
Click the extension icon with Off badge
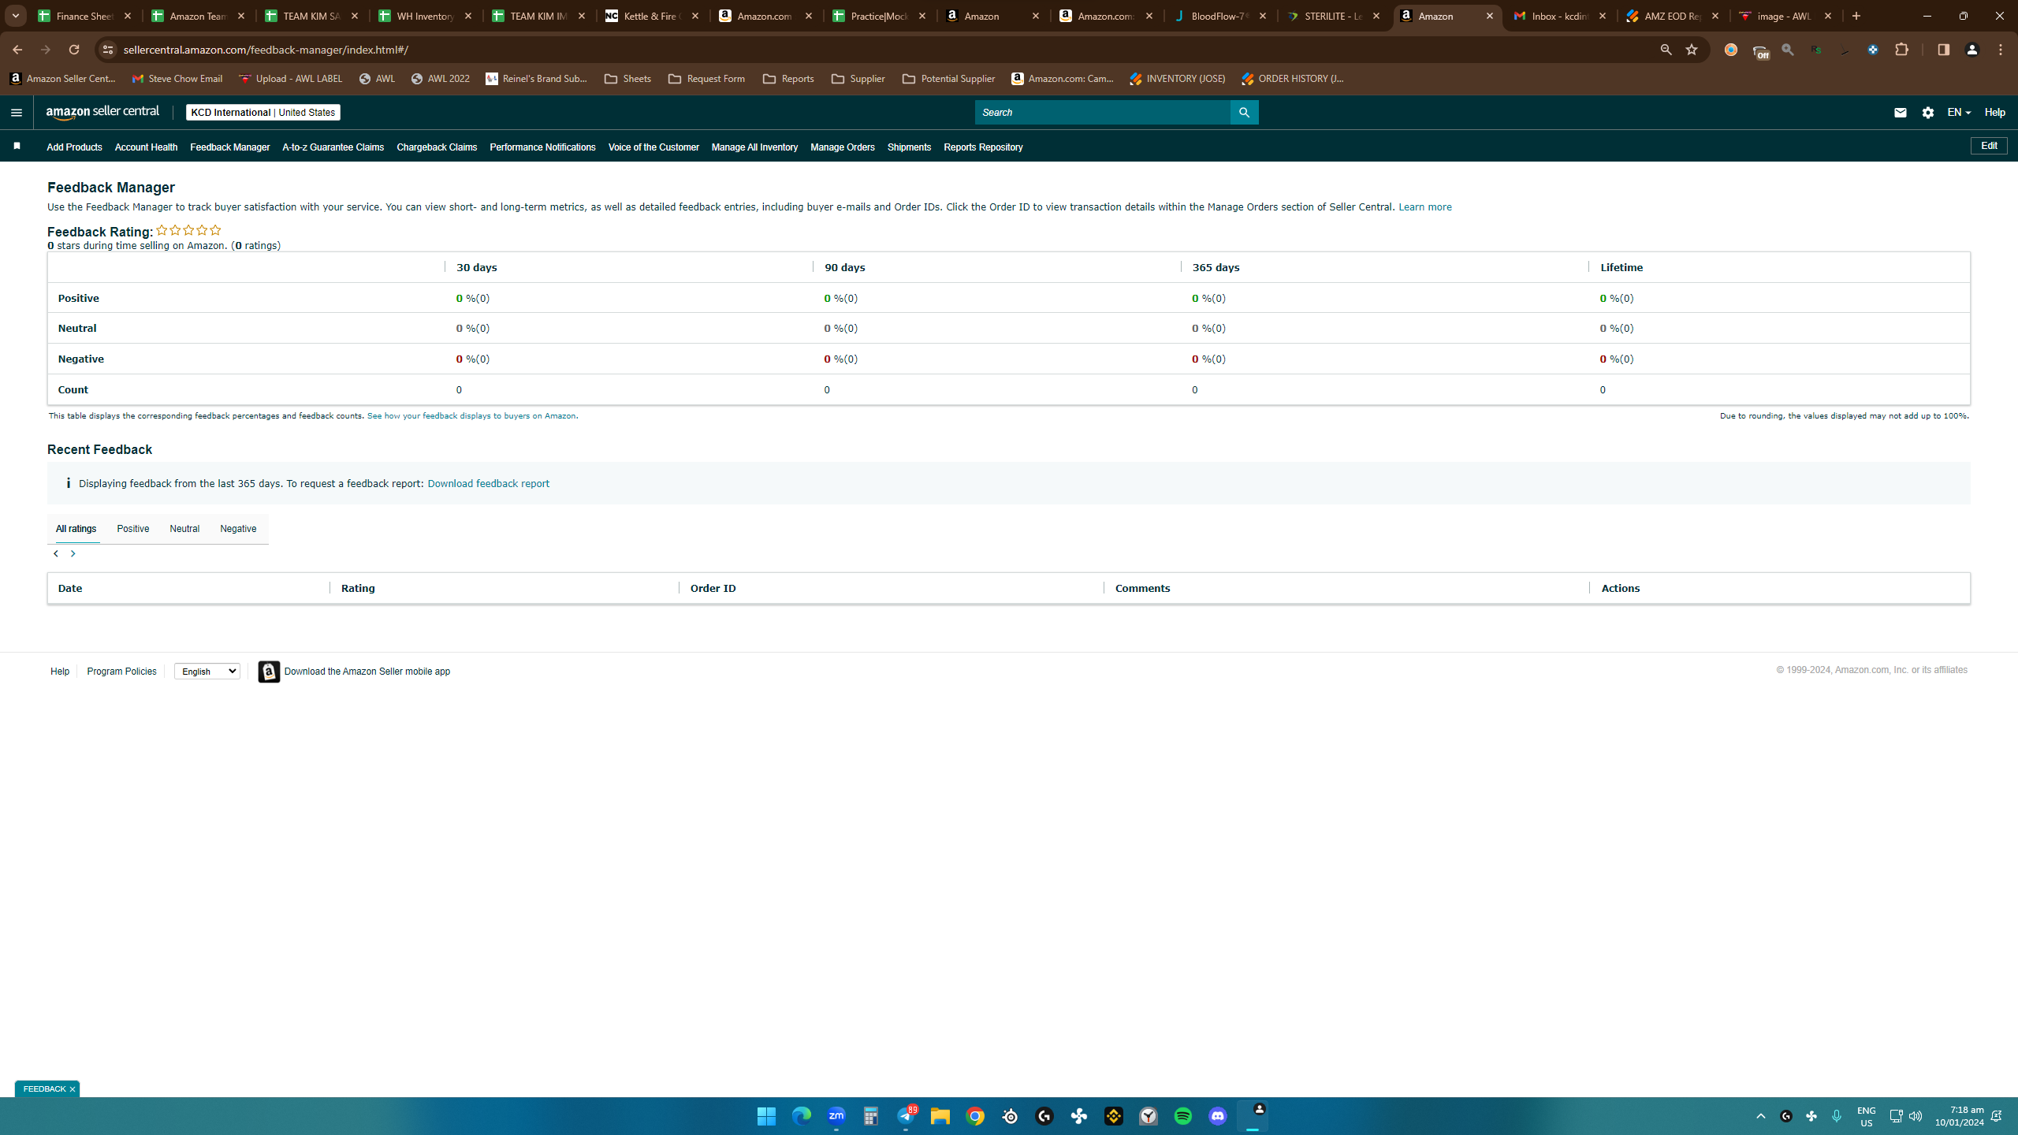pos(1760,51)
